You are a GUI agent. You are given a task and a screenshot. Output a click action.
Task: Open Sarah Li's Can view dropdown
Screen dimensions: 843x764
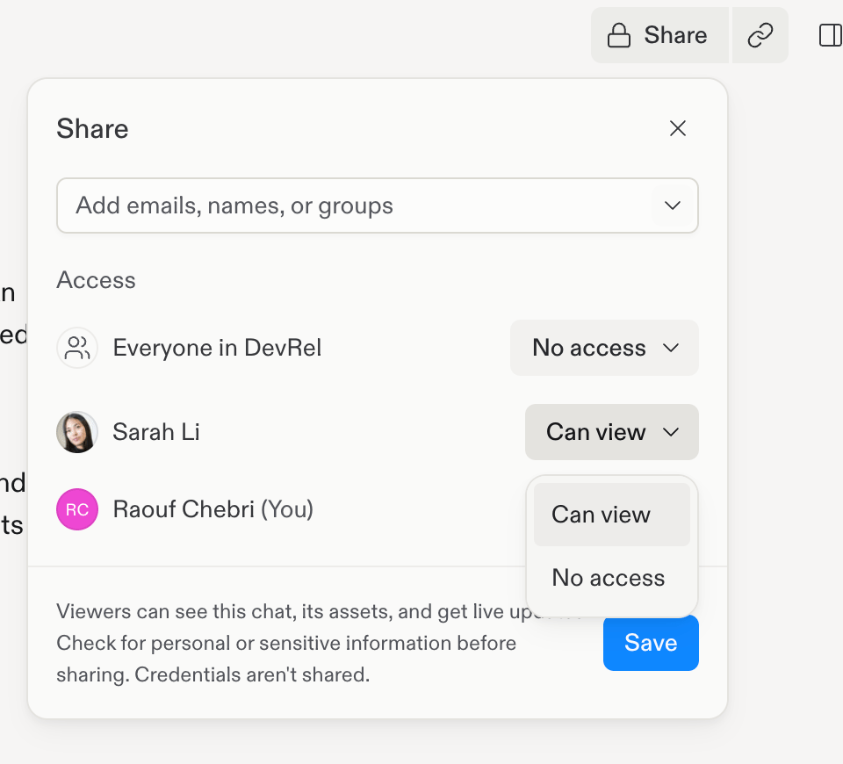pyautogui.click(x=612, y=432)
